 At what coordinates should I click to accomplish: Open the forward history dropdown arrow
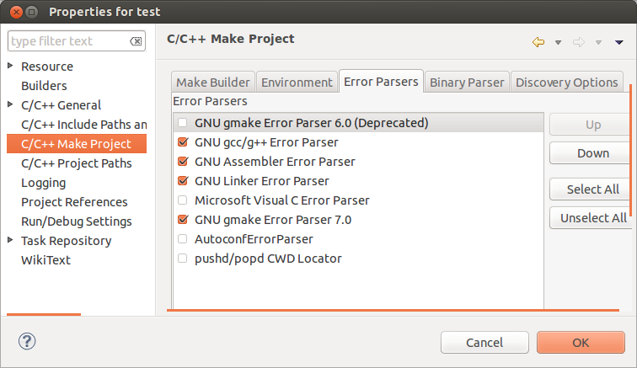pyautogui.click(x=598, y=42)
